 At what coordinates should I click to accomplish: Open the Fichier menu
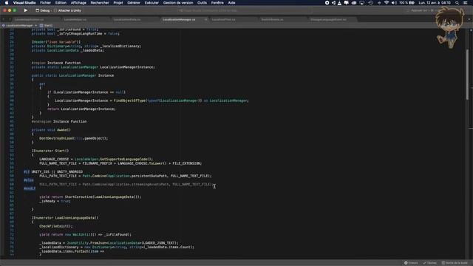tap(46, 3)
